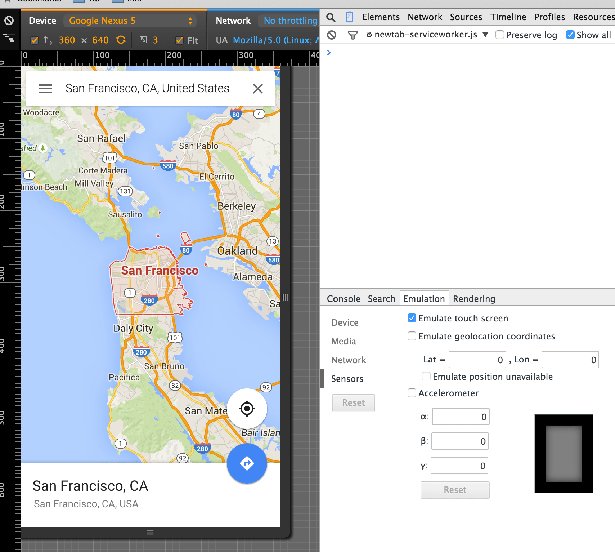This screenshot has width=615, height=552.
Task: Expand the newtab-serviceworker.js context dropdown
Action: pyautogui.click(x=427, y=35)
